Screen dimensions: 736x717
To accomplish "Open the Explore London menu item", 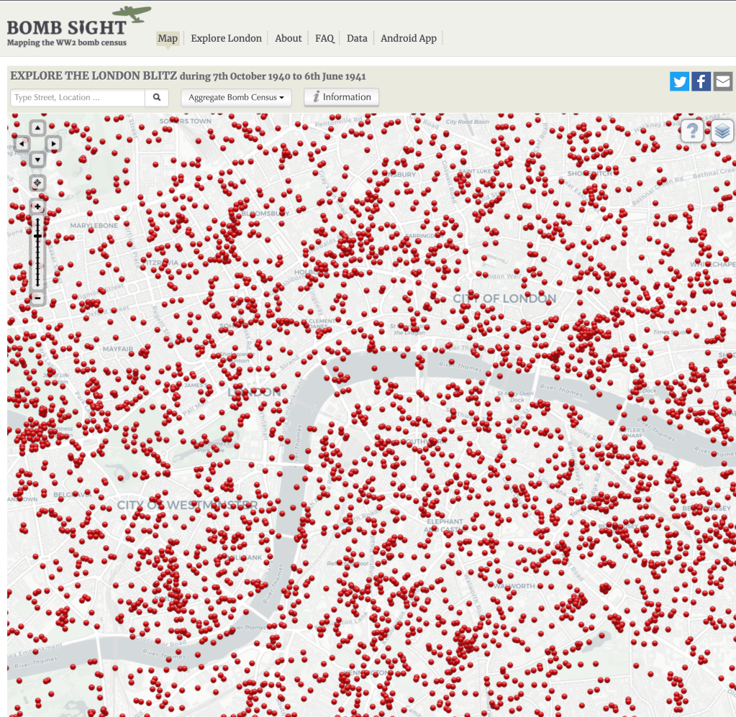I will coord(226,38).
